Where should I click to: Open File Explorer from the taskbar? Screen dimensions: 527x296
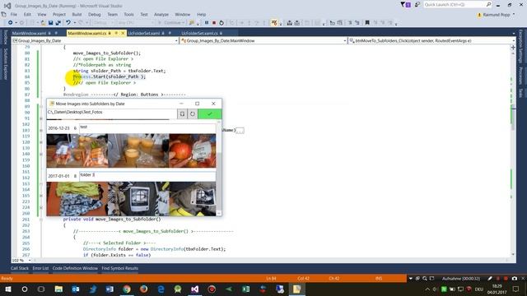pyautogui.click(x=58, y=289)
